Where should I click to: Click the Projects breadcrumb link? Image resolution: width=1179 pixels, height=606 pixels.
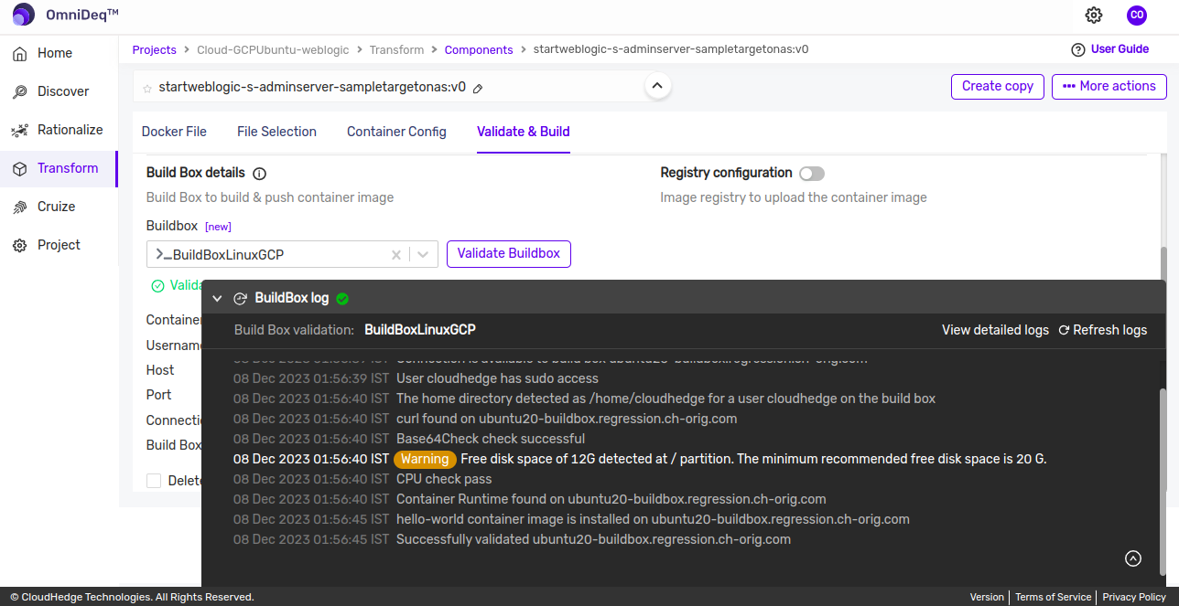(155, 50)
